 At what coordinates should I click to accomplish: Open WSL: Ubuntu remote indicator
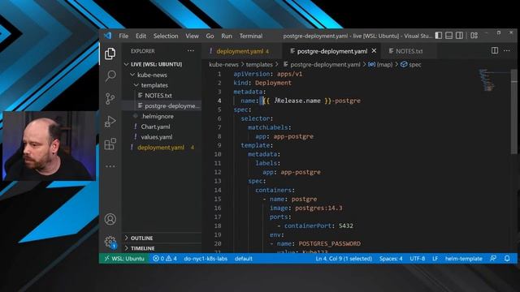[124, 259]
